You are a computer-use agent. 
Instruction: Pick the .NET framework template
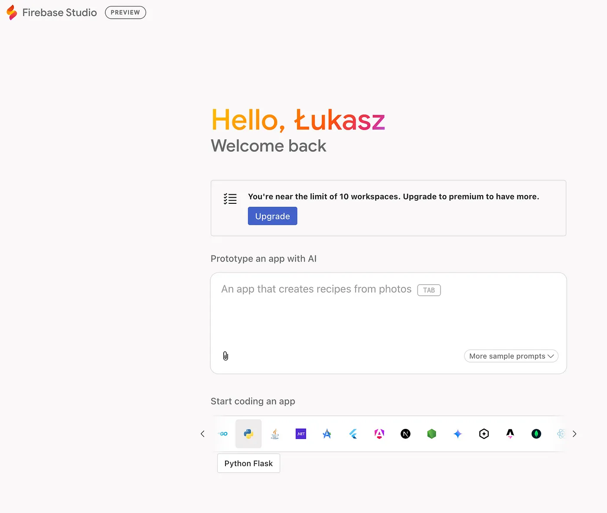[x=301, y=434]
